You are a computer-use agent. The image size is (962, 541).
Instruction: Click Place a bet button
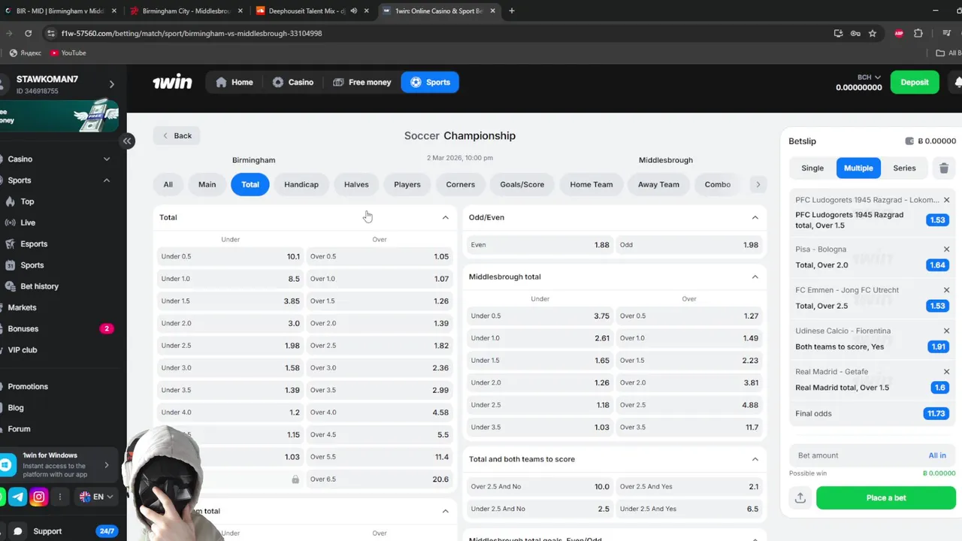click(886, 498)
